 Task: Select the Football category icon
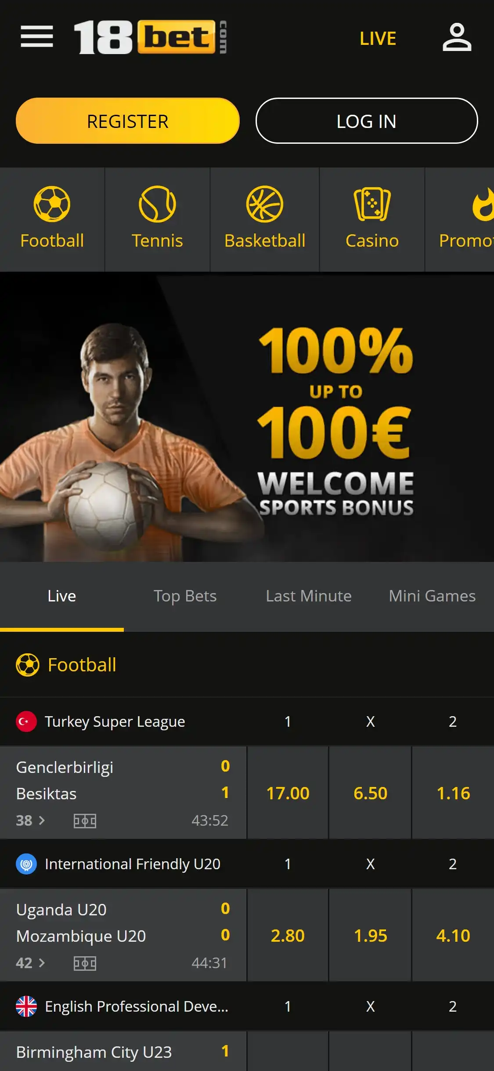coord(52,204)
